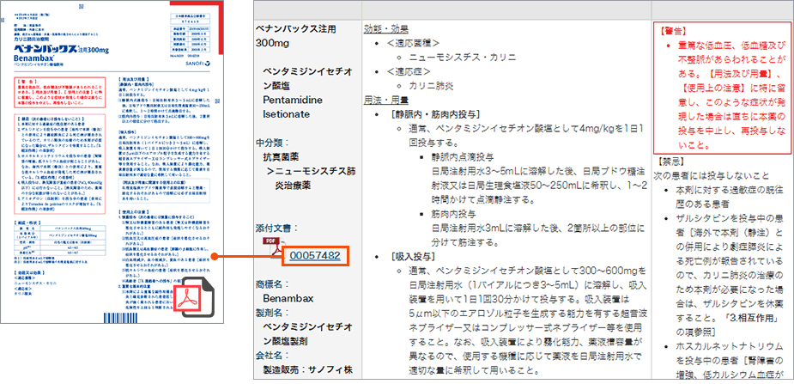The height and width of the screenshot is (384, 794).
Task: Click the 添付文書： label
Action: coord(277,228)
